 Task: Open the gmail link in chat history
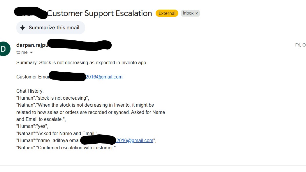(135, 140)
